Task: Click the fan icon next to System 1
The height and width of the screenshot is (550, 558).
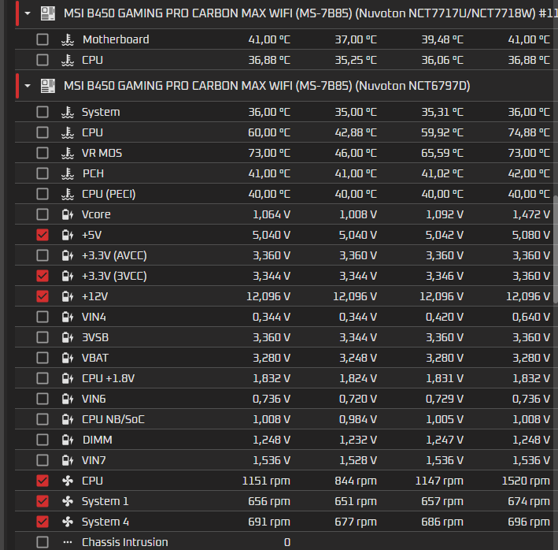Action: click(68, 501)
